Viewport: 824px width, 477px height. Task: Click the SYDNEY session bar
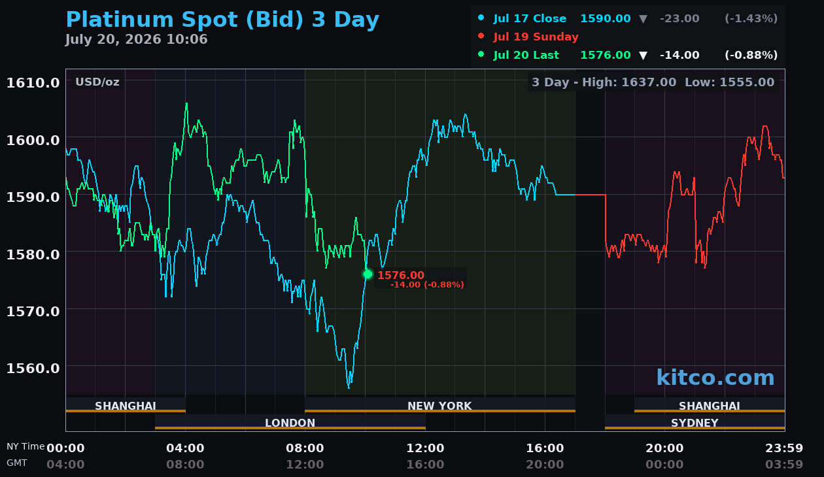point(695,422)
